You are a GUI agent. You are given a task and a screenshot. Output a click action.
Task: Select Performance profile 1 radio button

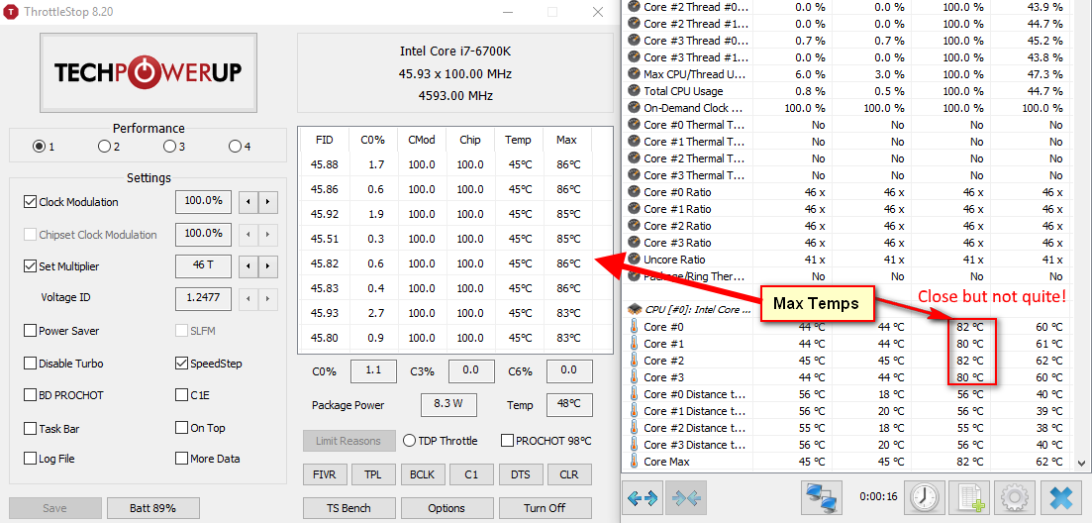39,147
